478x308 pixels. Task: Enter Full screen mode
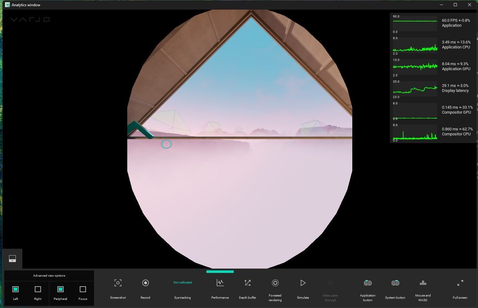click(x=460, y=283)
